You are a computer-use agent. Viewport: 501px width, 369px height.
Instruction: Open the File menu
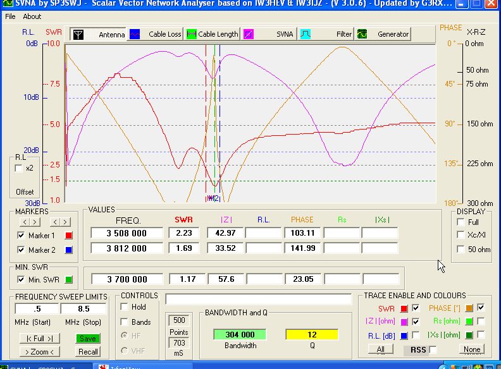pos(10,16)
